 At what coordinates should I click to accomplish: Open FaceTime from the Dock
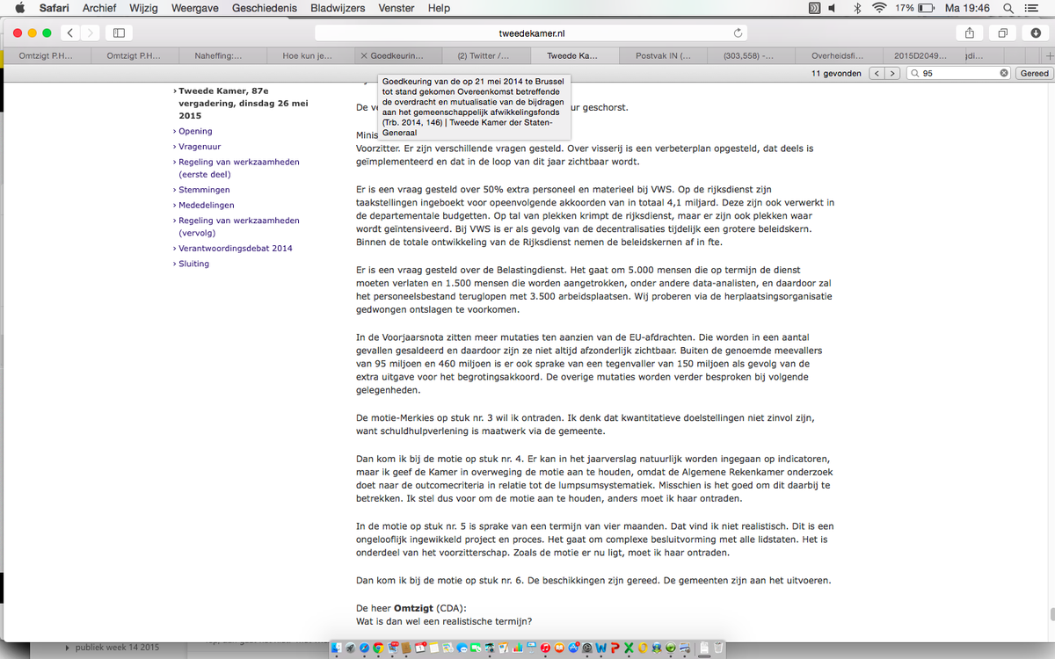[x=476, y=648]
